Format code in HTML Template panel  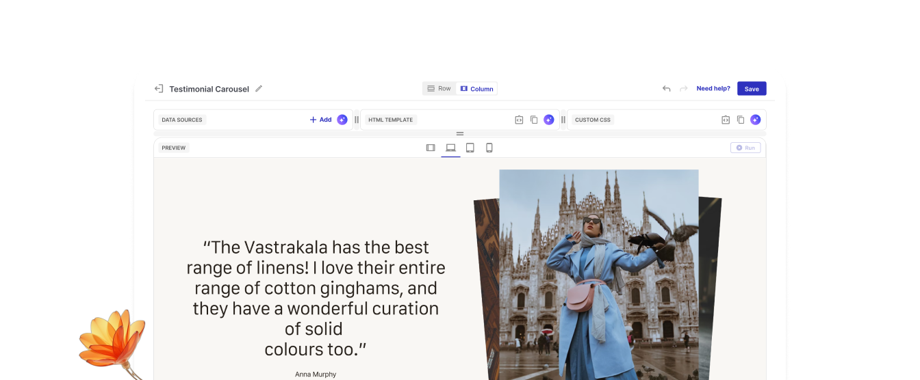coord(519,120)
